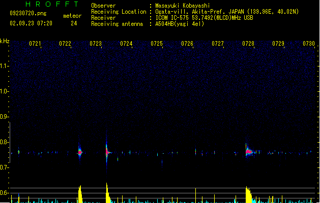Click the 0728 time marker
320x203 pixels.
click(248, 44)
